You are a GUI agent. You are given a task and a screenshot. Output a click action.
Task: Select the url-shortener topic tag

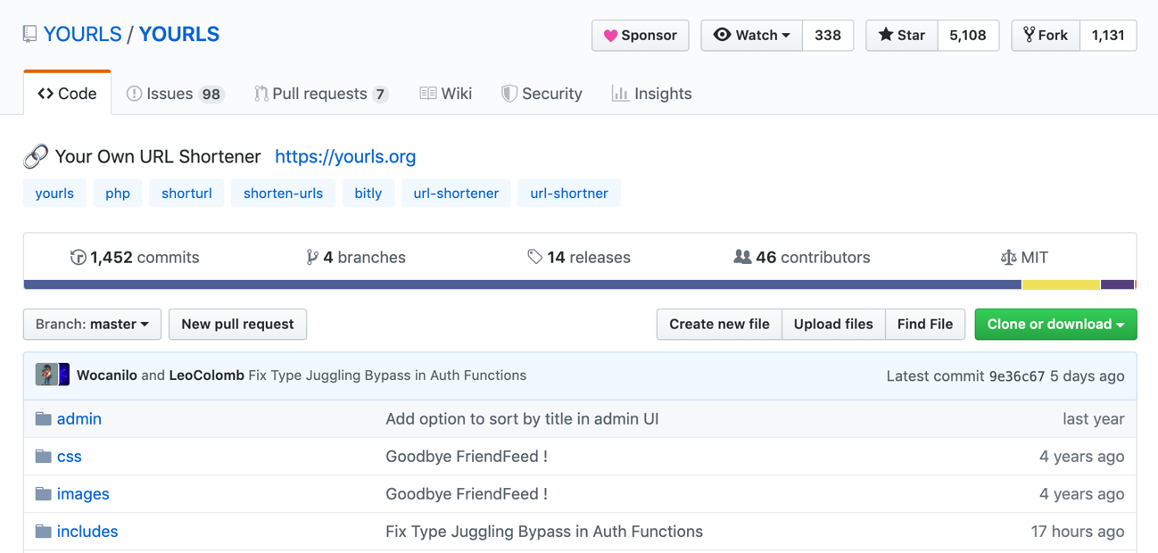[x=456, y=193]
